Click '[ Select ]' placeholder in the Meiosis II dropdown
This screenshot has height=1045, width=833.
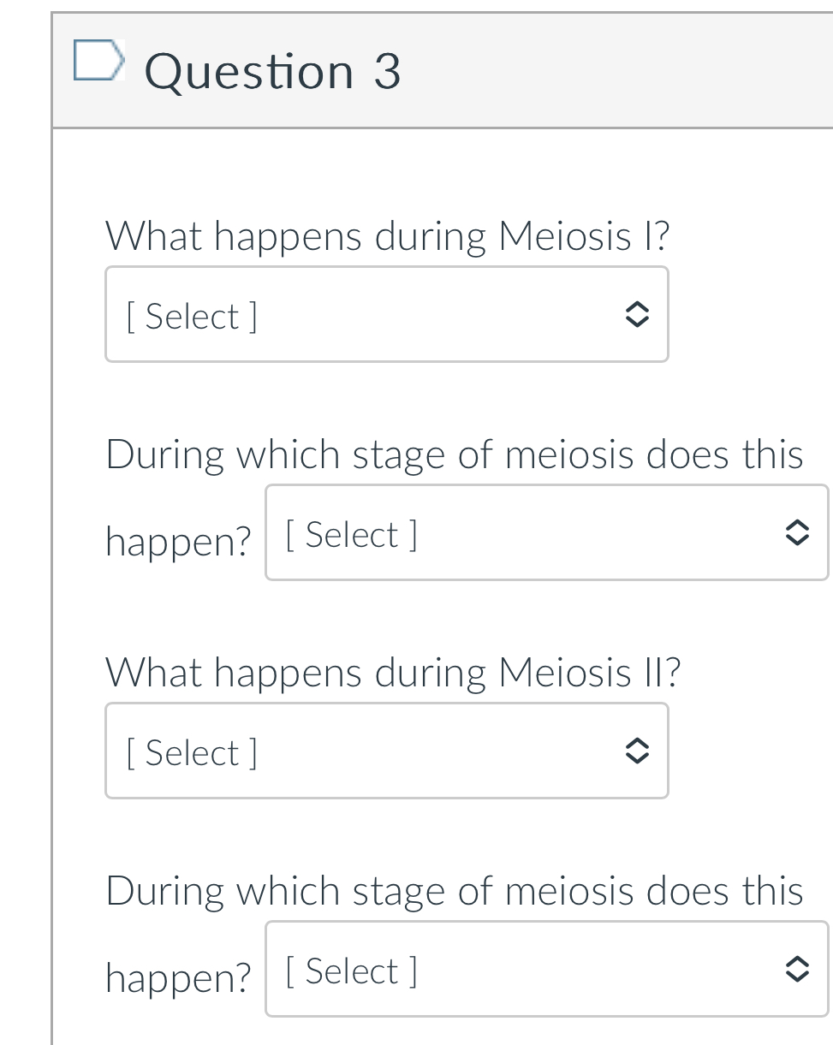tap(192, 753)
